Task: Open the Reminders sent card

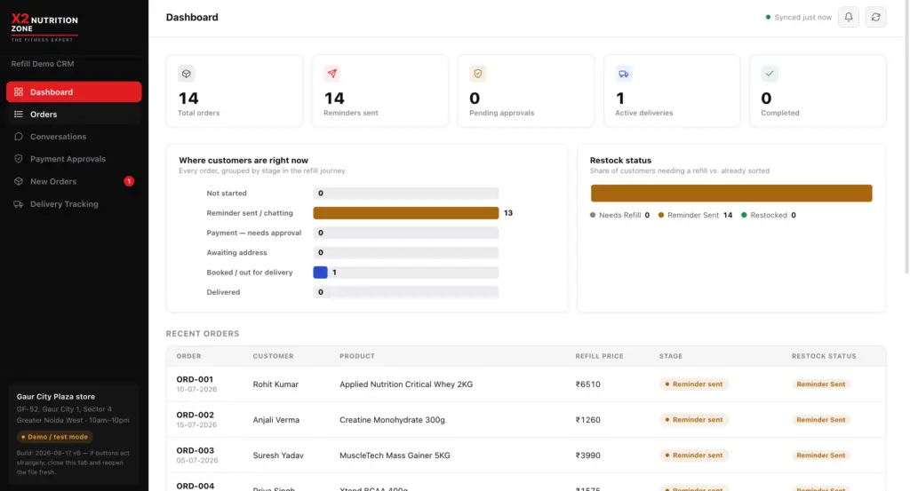Action: pyautogui.click(x=380, y=91)
